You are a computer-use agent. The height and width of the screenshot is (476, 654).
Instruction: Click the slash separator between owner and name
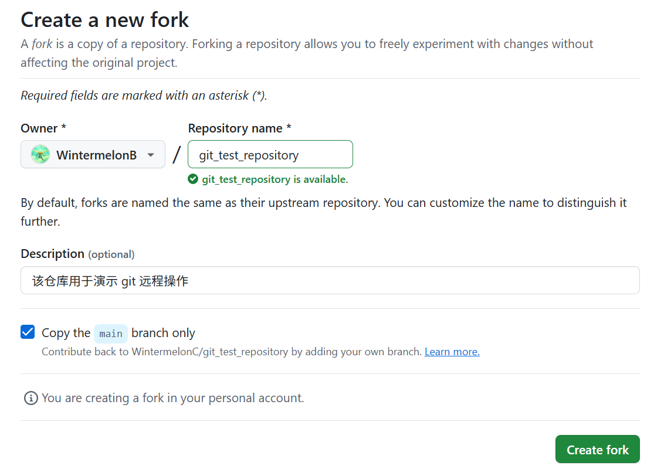(x=177, y=155)
